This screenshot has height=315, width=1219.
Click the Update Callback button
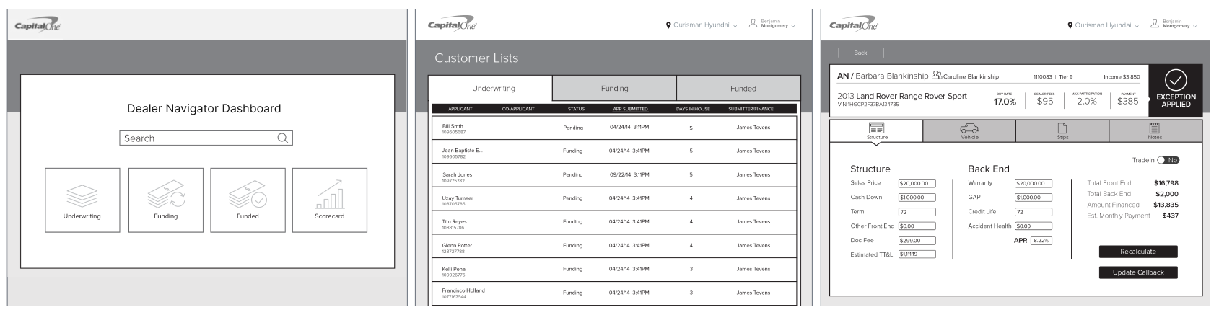coord(1138,272)
